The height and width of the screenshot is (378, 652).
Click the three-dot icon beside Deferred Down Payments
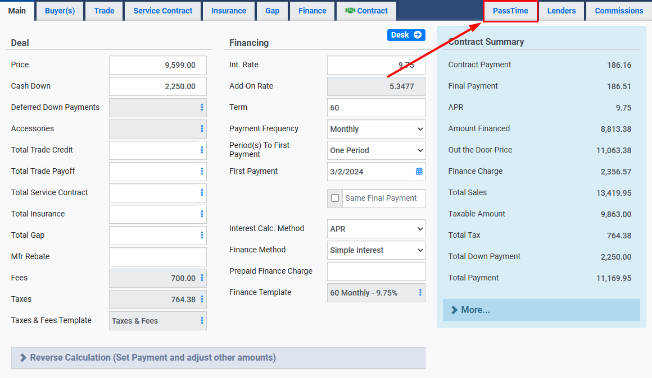202,108
